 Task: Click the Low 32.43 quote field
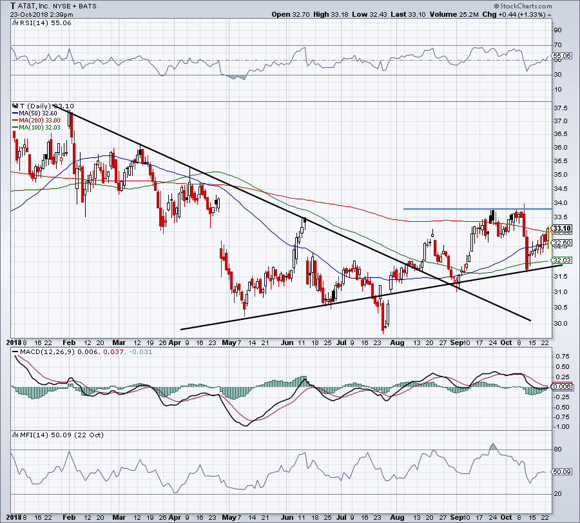369,14
